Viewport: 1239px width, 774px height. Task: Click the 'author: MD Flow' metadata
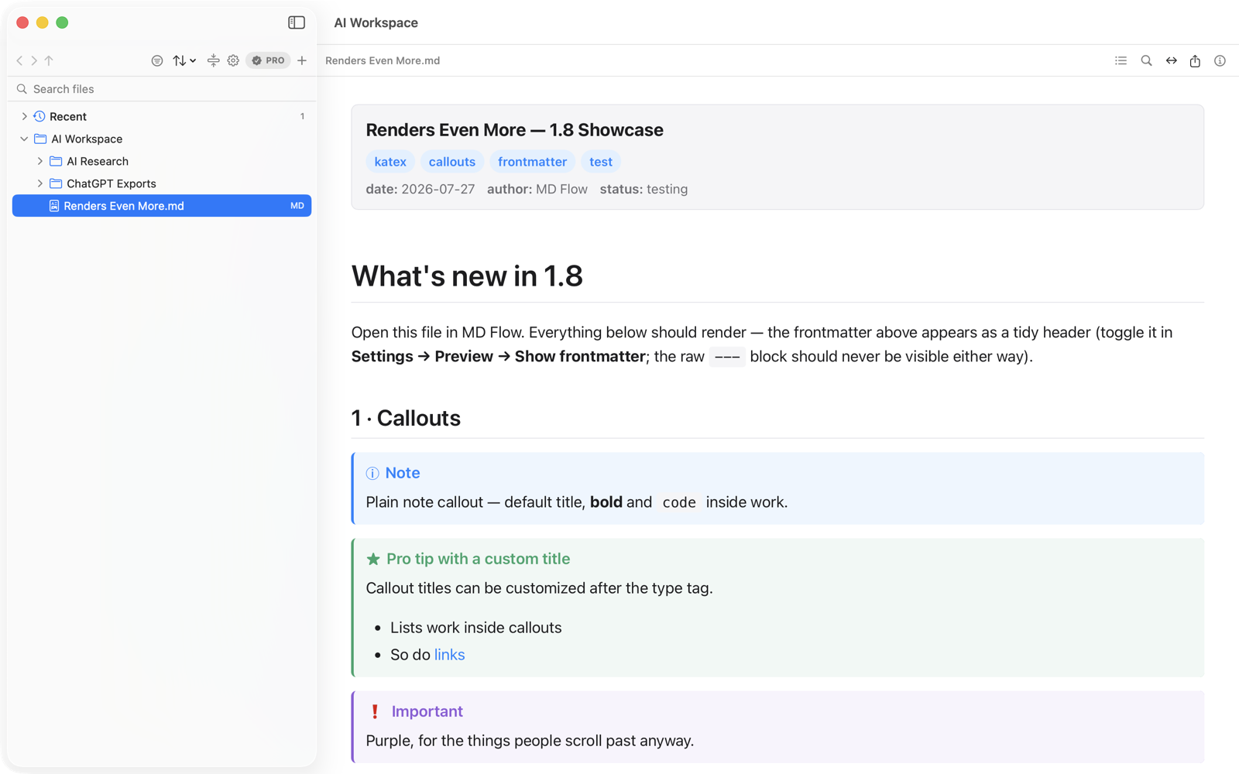pyautogui.click(x=537, y=189)
